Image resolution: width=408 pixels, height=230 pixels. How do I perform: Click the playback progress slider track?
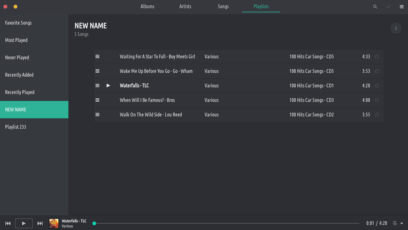(226, 223)
